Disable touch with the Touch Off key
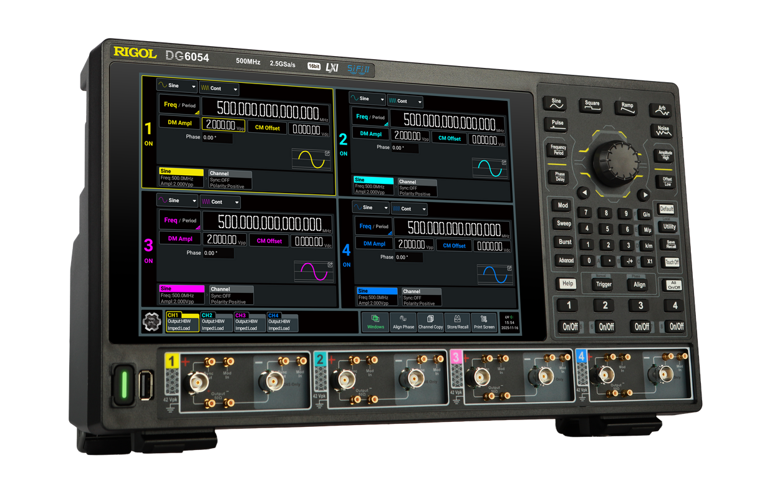The width and height of the screenshot is (757, 493). pyautogui.click(x=672, y=262)
